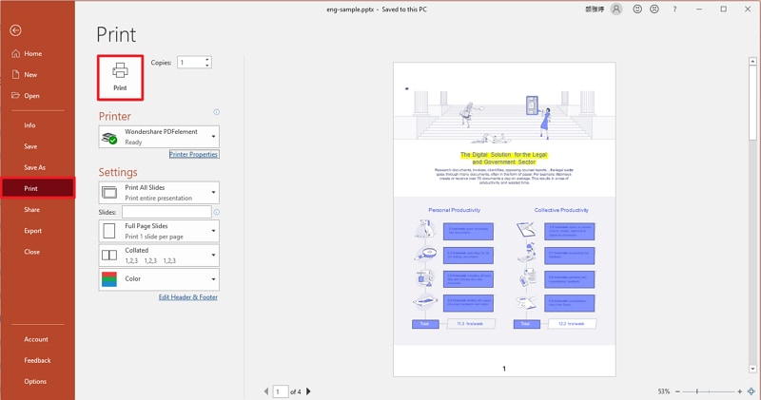Click the back arrow to exit Backstage
The height and width of the screenshot is (400, 761).
(x=15, y=30)
